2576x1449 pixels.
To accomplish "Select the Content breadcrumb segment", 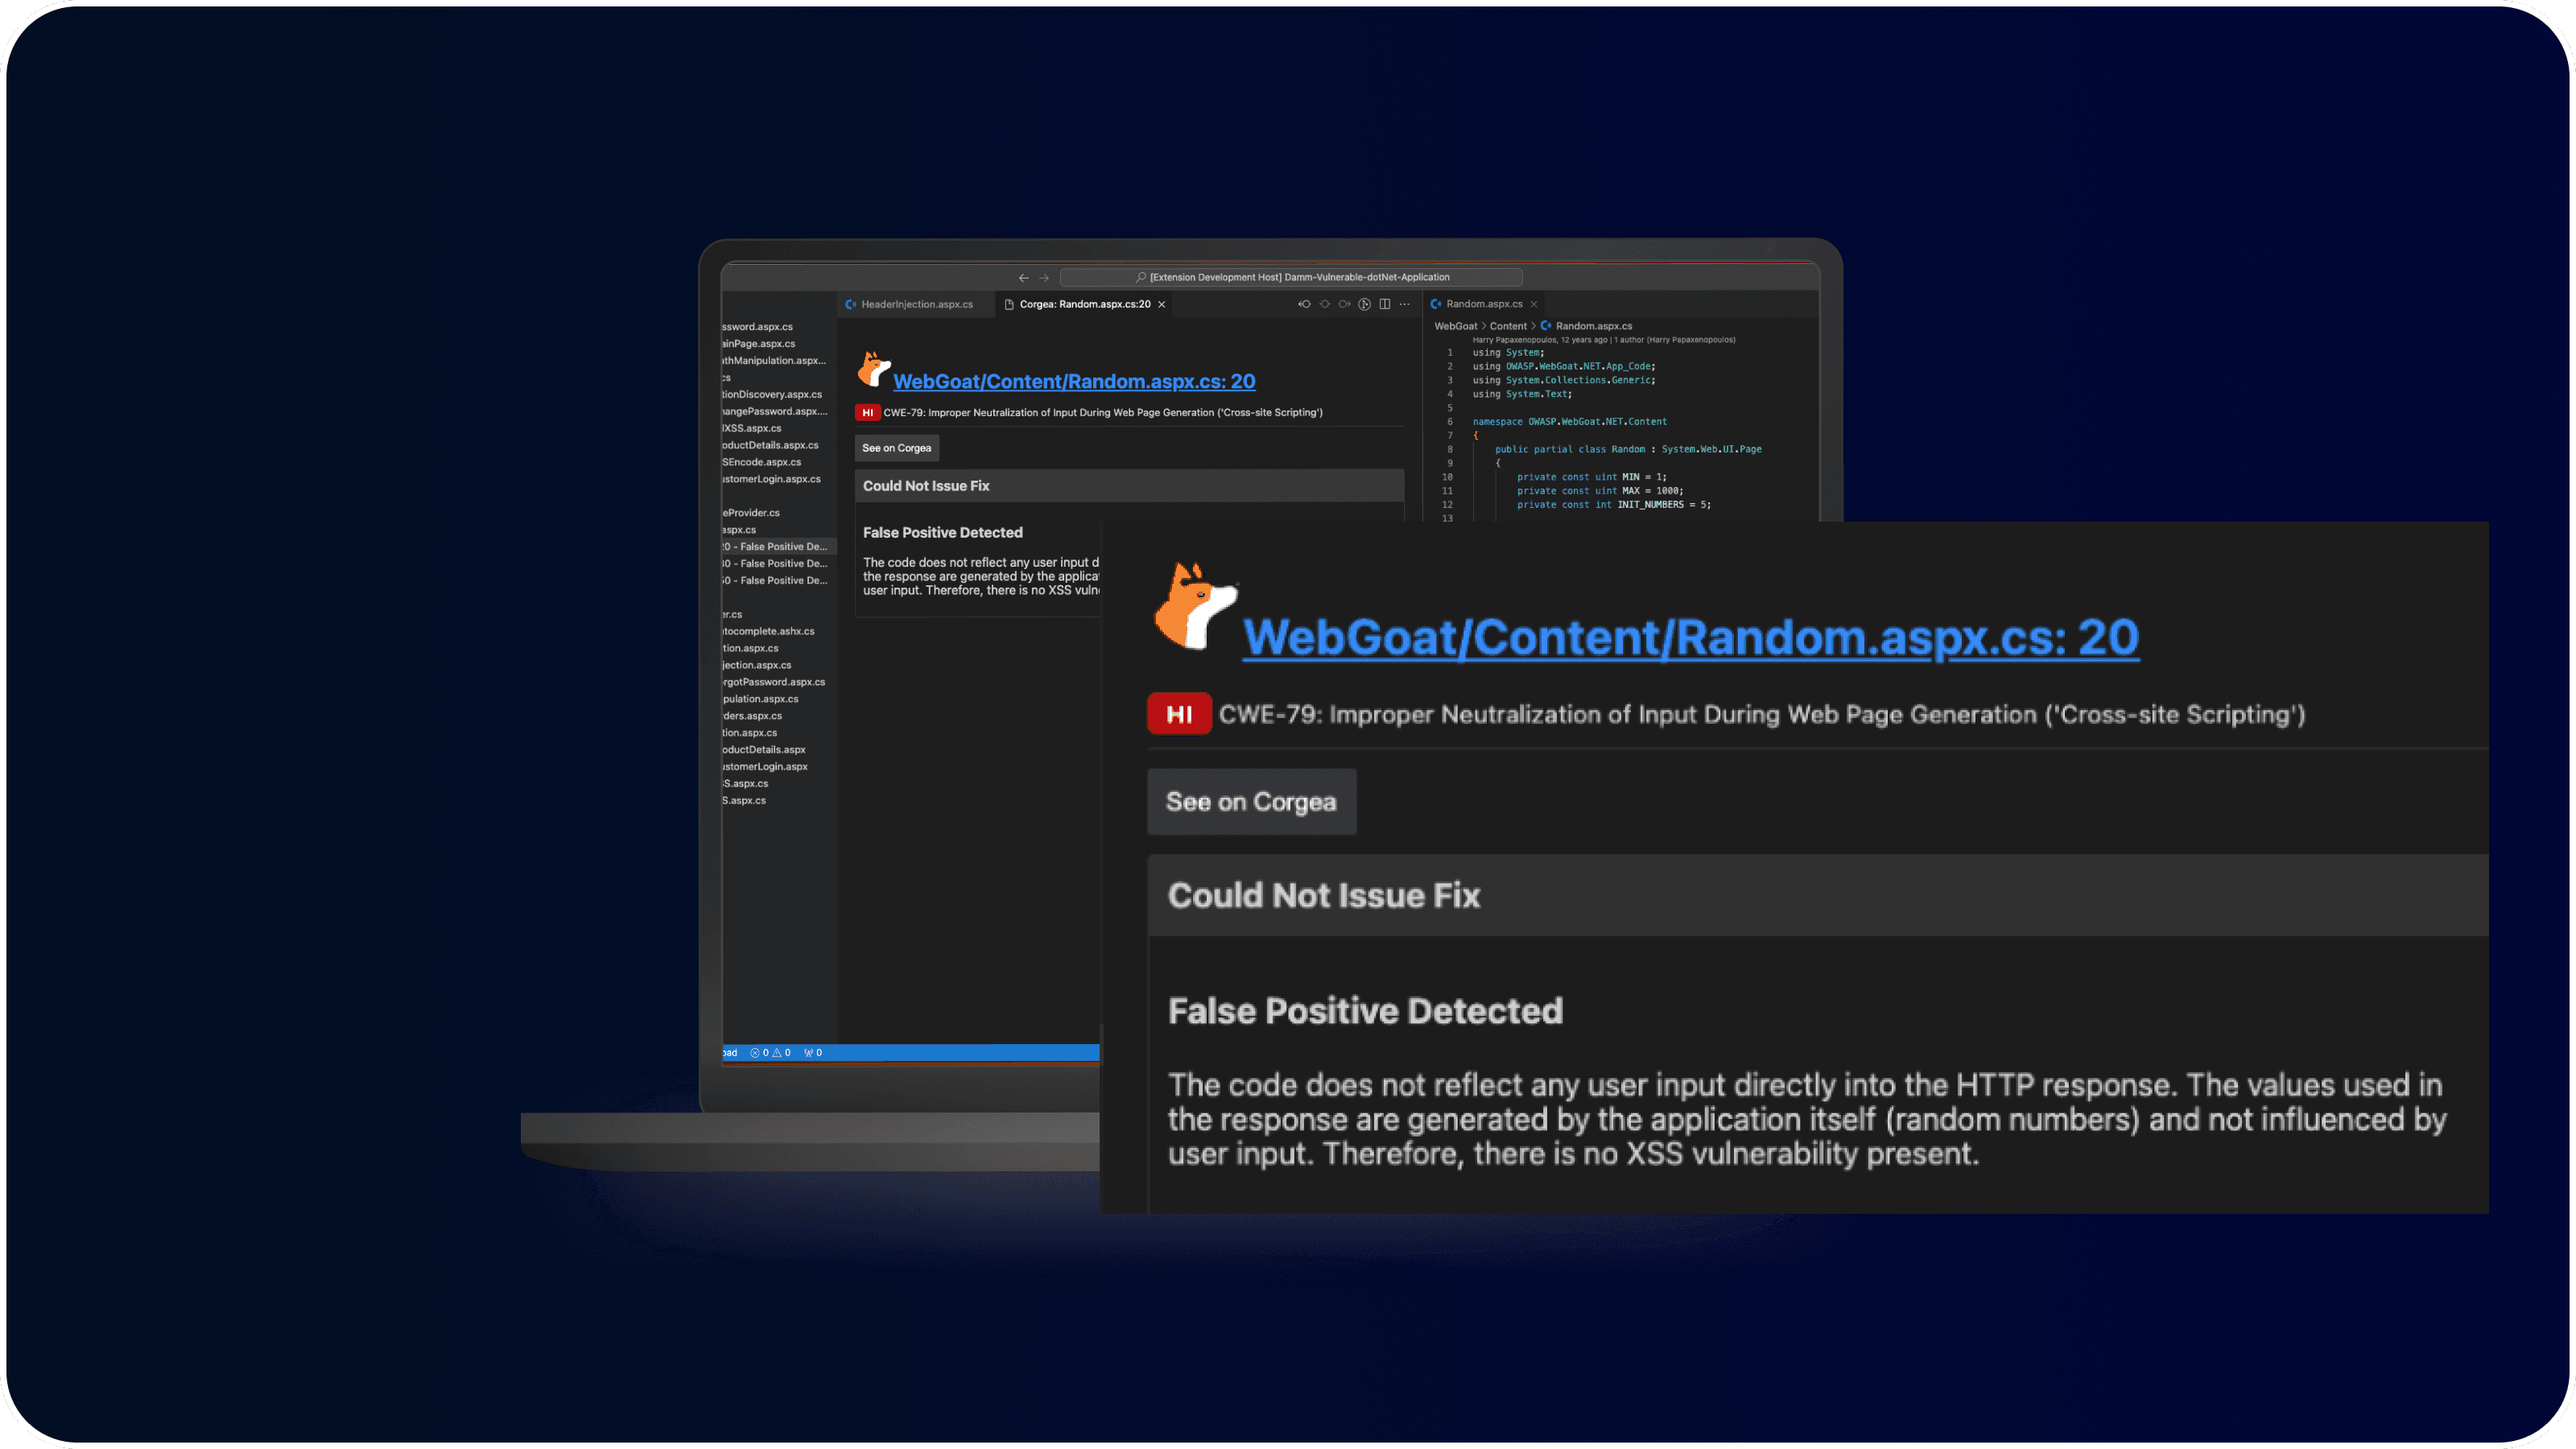I will 1507,326.
